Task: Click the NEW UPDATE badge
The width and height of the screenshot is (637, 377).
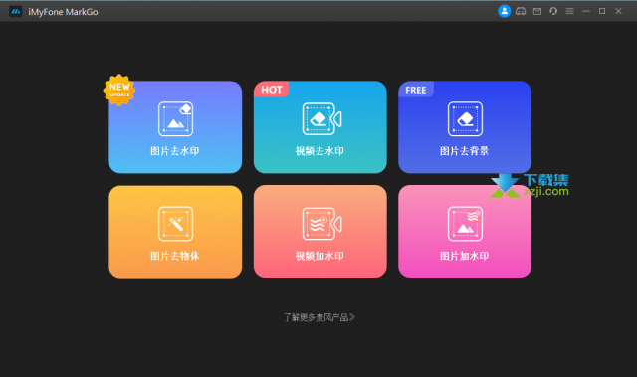Action: (119, 91)
